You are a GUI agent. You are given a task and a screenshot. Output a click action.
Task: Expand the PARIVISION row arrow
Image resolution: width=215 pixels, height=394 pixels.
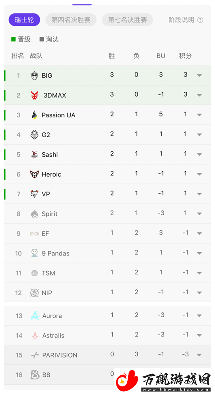tap(200, 355)
